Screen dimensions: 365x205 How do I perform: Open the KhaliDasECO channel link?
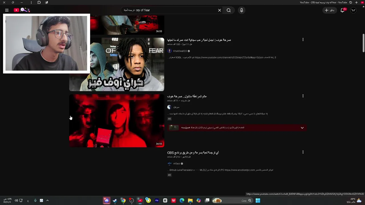180,51
